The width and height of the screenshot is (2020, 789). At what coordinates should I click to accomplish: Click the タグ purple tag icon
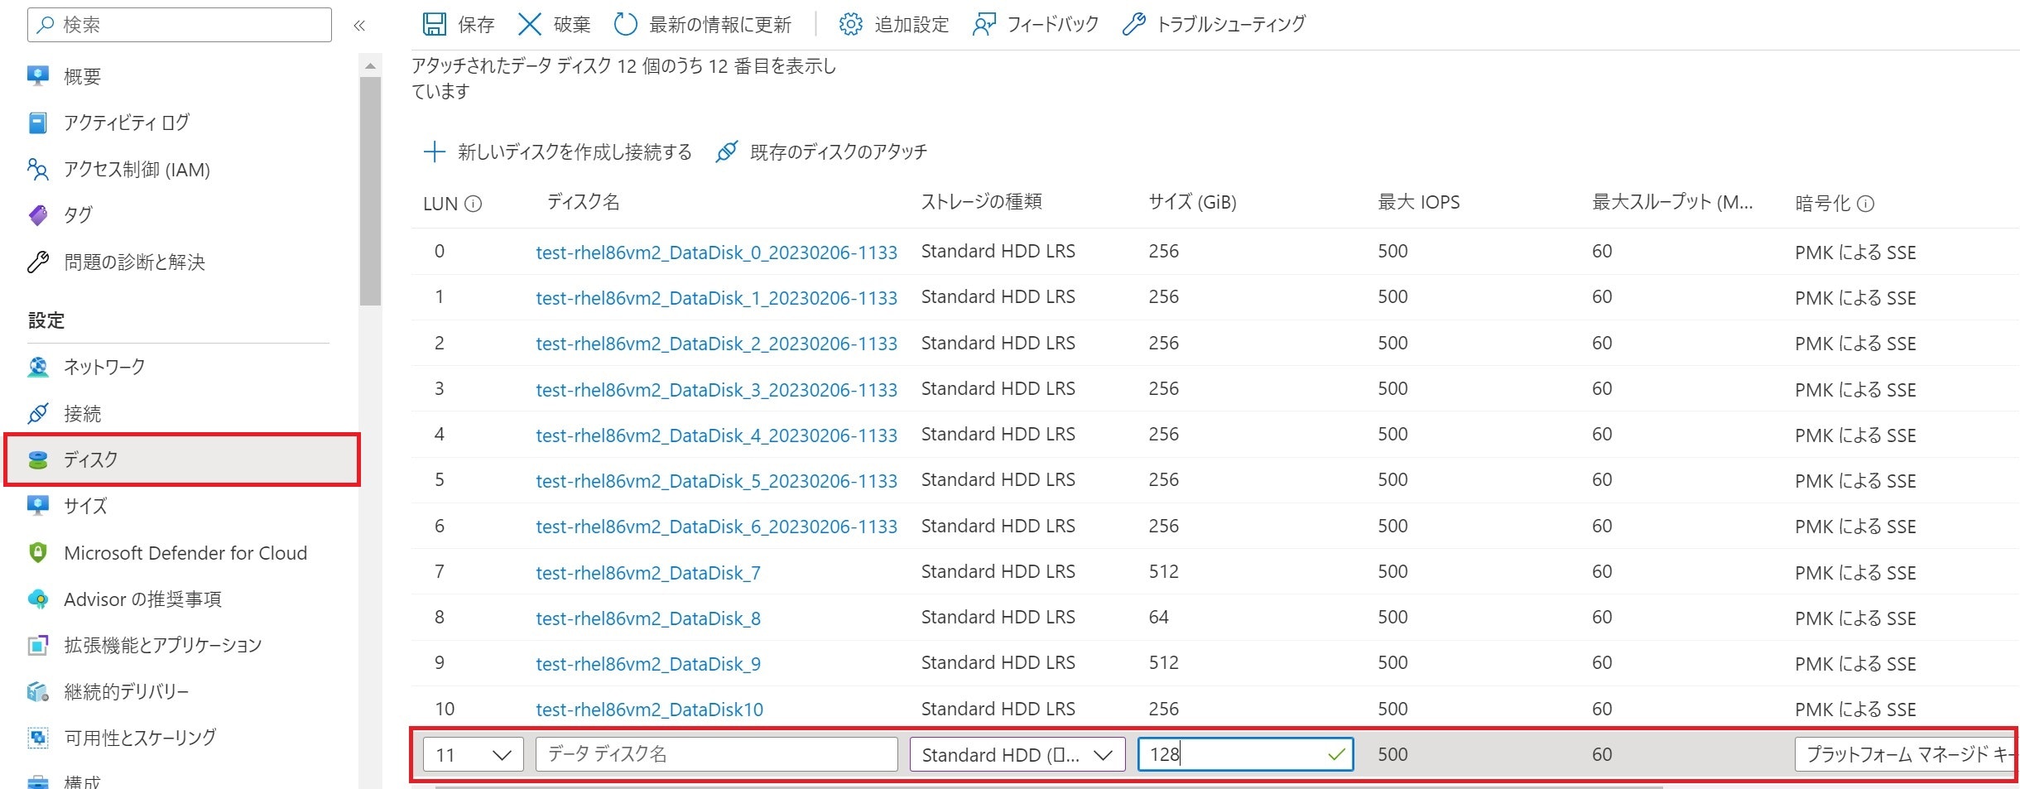click(38, 215)
